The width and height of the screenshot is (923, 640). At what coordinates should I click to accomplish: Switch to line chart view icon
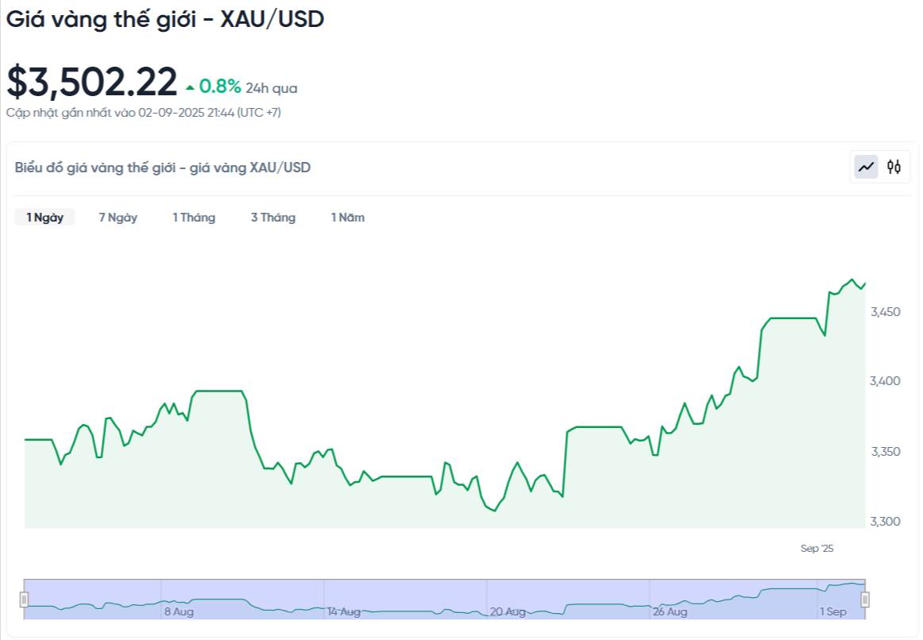pos(866,167)
